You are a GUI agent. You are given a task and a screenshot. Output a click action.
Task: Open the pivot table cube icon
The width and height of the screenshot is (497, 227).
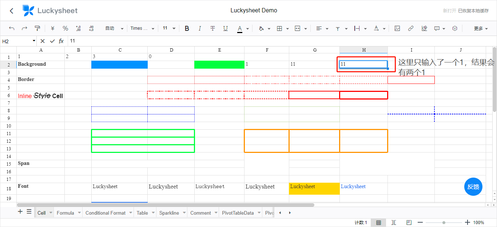(x=455, y=28)
